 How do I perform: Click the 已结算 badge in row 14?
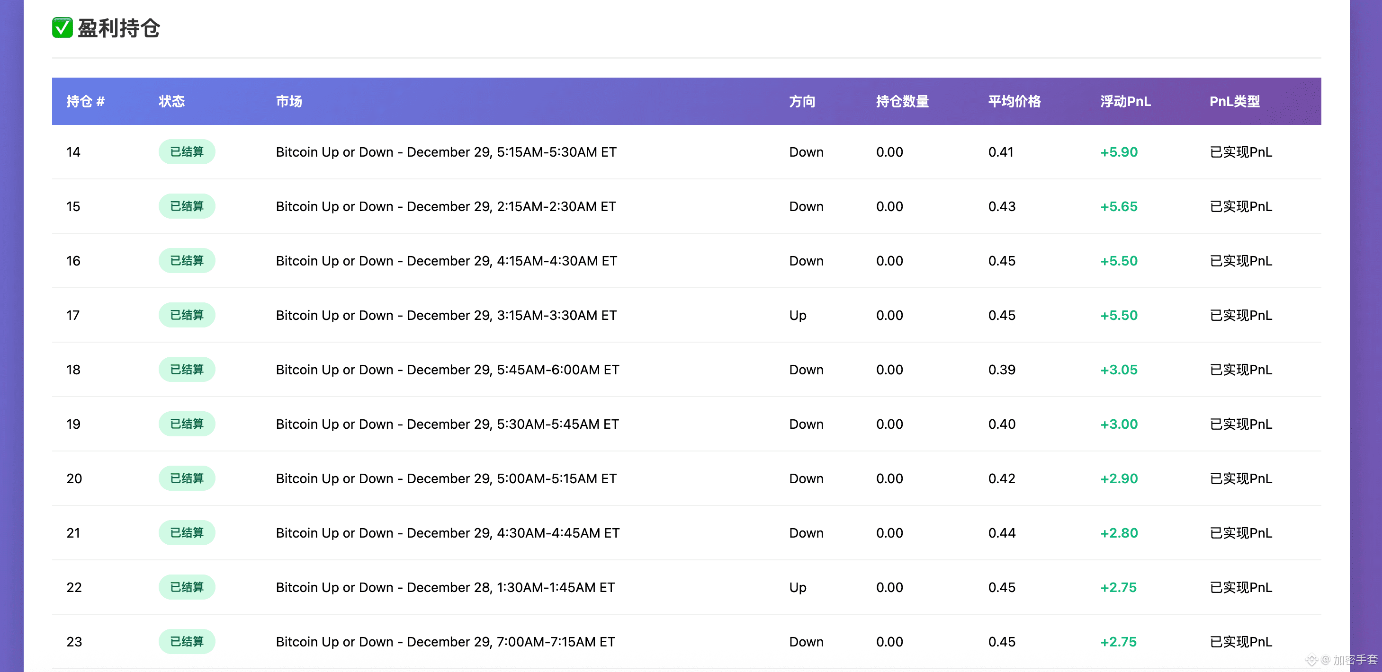187,152
